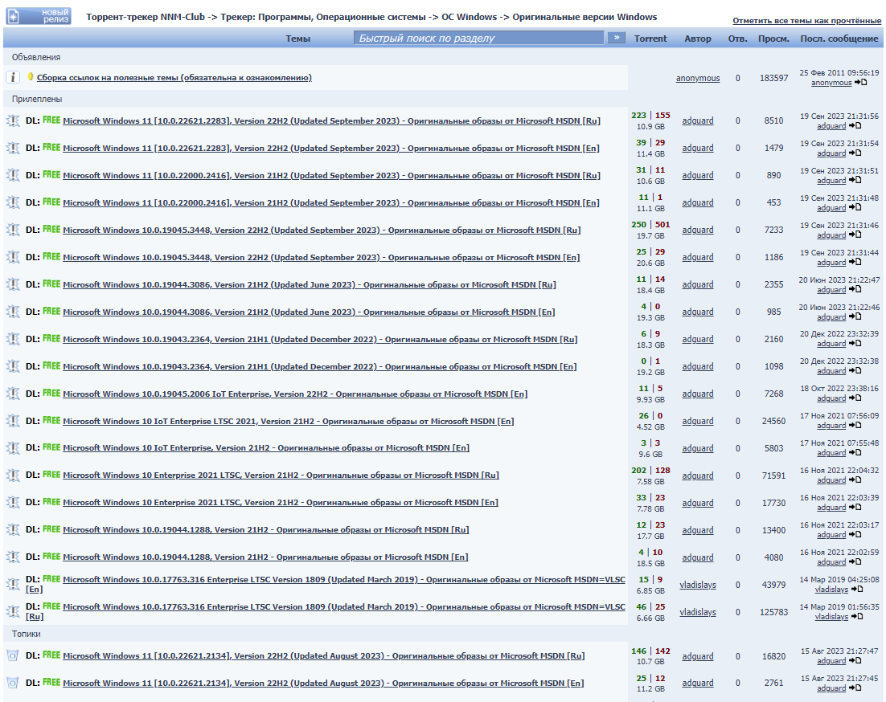
Task: Open Windows 10.0.19045.3448 22H2 September 2023 [Ru] topic
Action: [322, 231]
